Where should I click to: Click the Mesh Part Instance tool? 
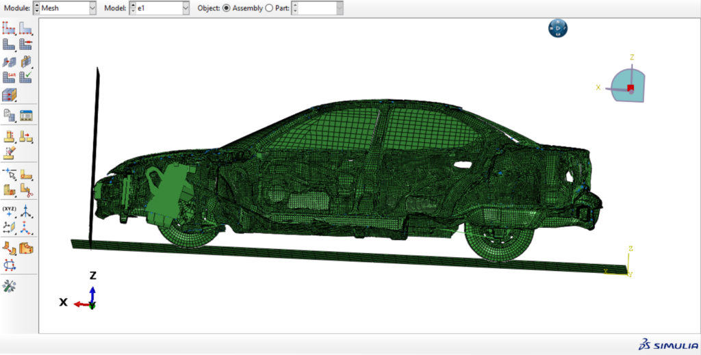coord(9,44)
